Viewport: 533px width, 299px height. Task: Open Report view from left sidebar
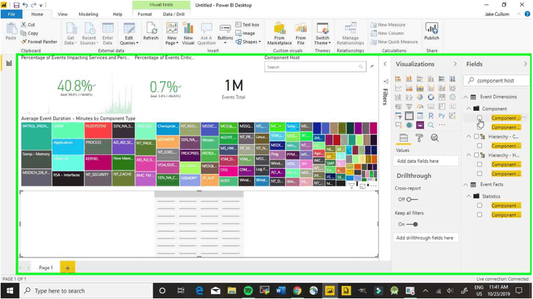pyautogui.click(x=9, y=63)
